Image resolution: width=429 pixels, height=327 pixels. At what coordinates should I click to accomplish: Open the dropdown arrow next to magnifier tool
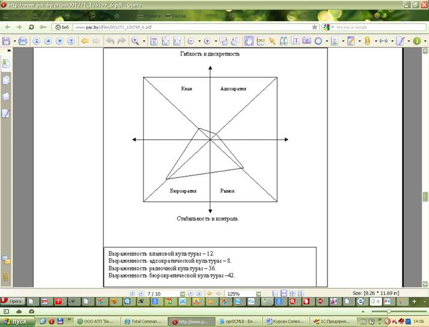[144, 41]
